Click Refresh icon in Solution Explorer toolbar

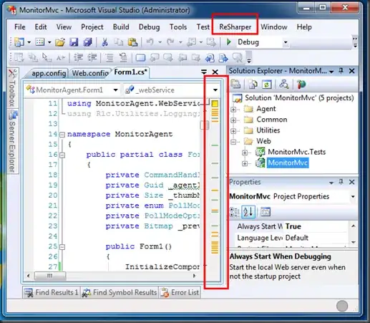coord(267,85)
